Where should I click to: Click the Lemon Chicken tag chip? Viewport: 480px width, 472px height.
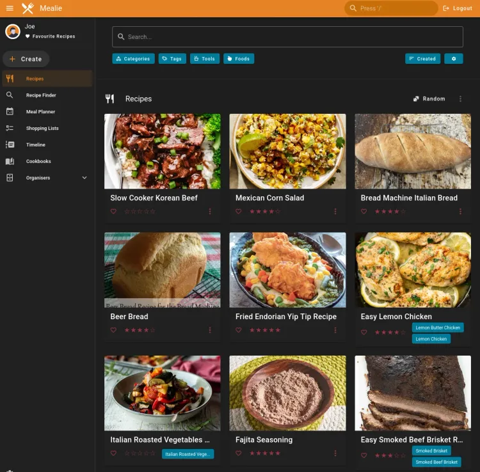pyautogui.click(x=431, y=339)
